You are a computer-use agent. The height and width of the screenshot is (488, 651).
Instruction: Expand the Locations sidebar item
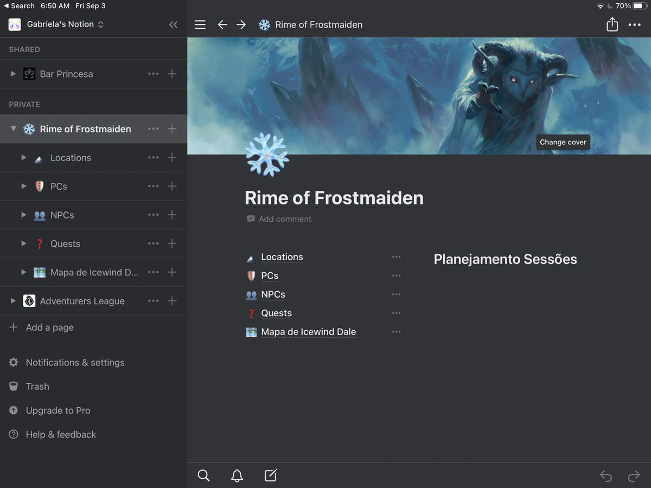pos(24,158)
